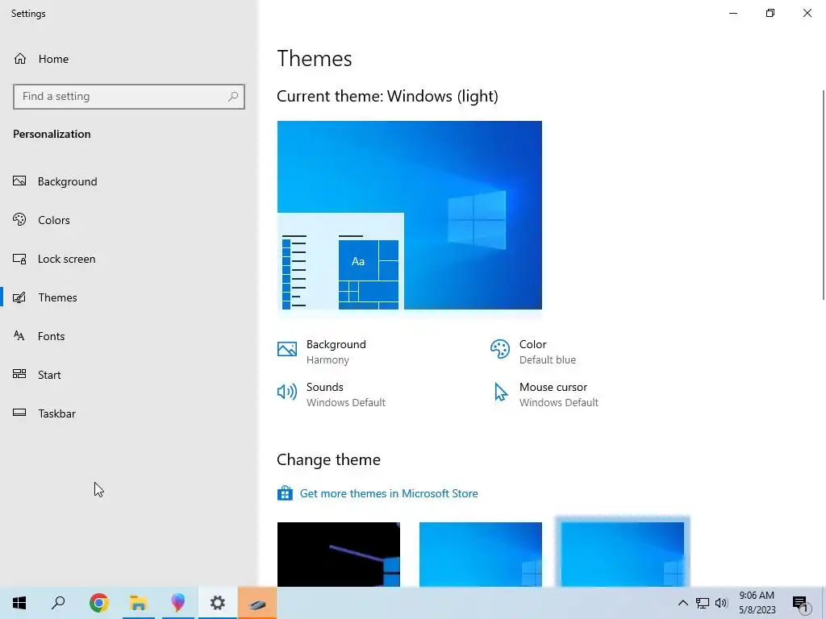Viewport: 826px width, 619px height.
Task: Click the picture icon beside Background Harmony
Action: click(x=287, y=348)
